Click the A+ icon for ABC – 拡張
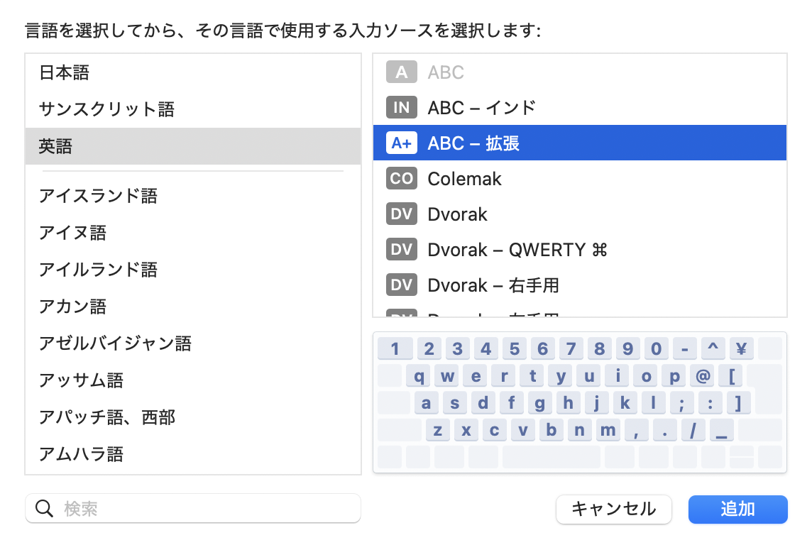This screenshot has height=545, width=812. [401, 143]
